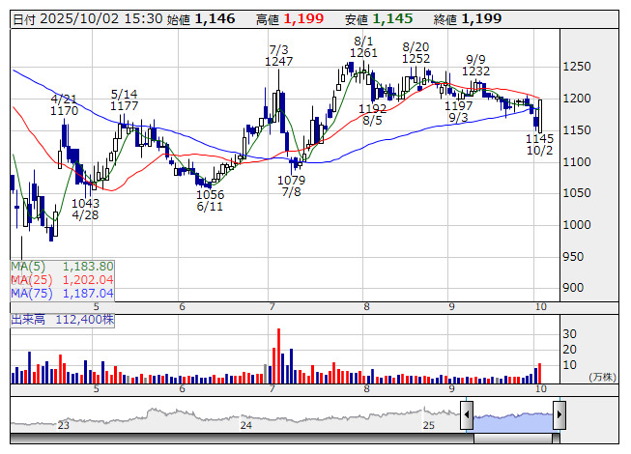Click the 9/9 1232 peak annotation

click(475, 65)
